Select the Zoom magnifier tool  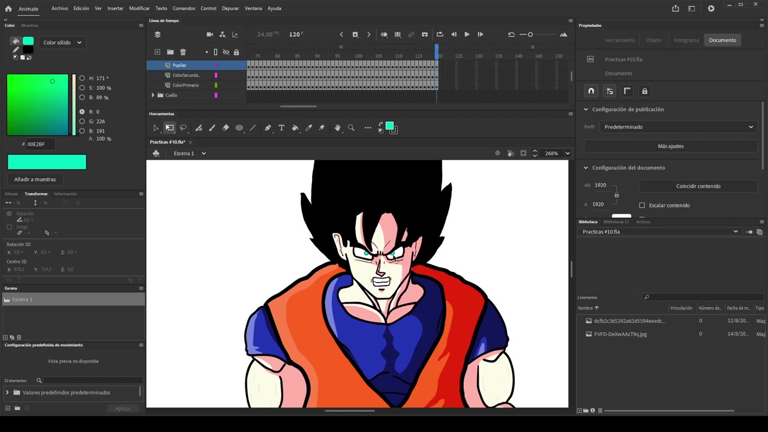351,128
